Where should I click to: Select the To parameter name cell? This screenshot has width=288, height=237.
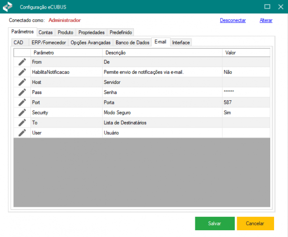[66, 123]
